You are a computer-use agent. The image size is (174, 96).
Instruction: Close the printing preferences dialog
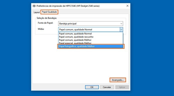point(127,6)
